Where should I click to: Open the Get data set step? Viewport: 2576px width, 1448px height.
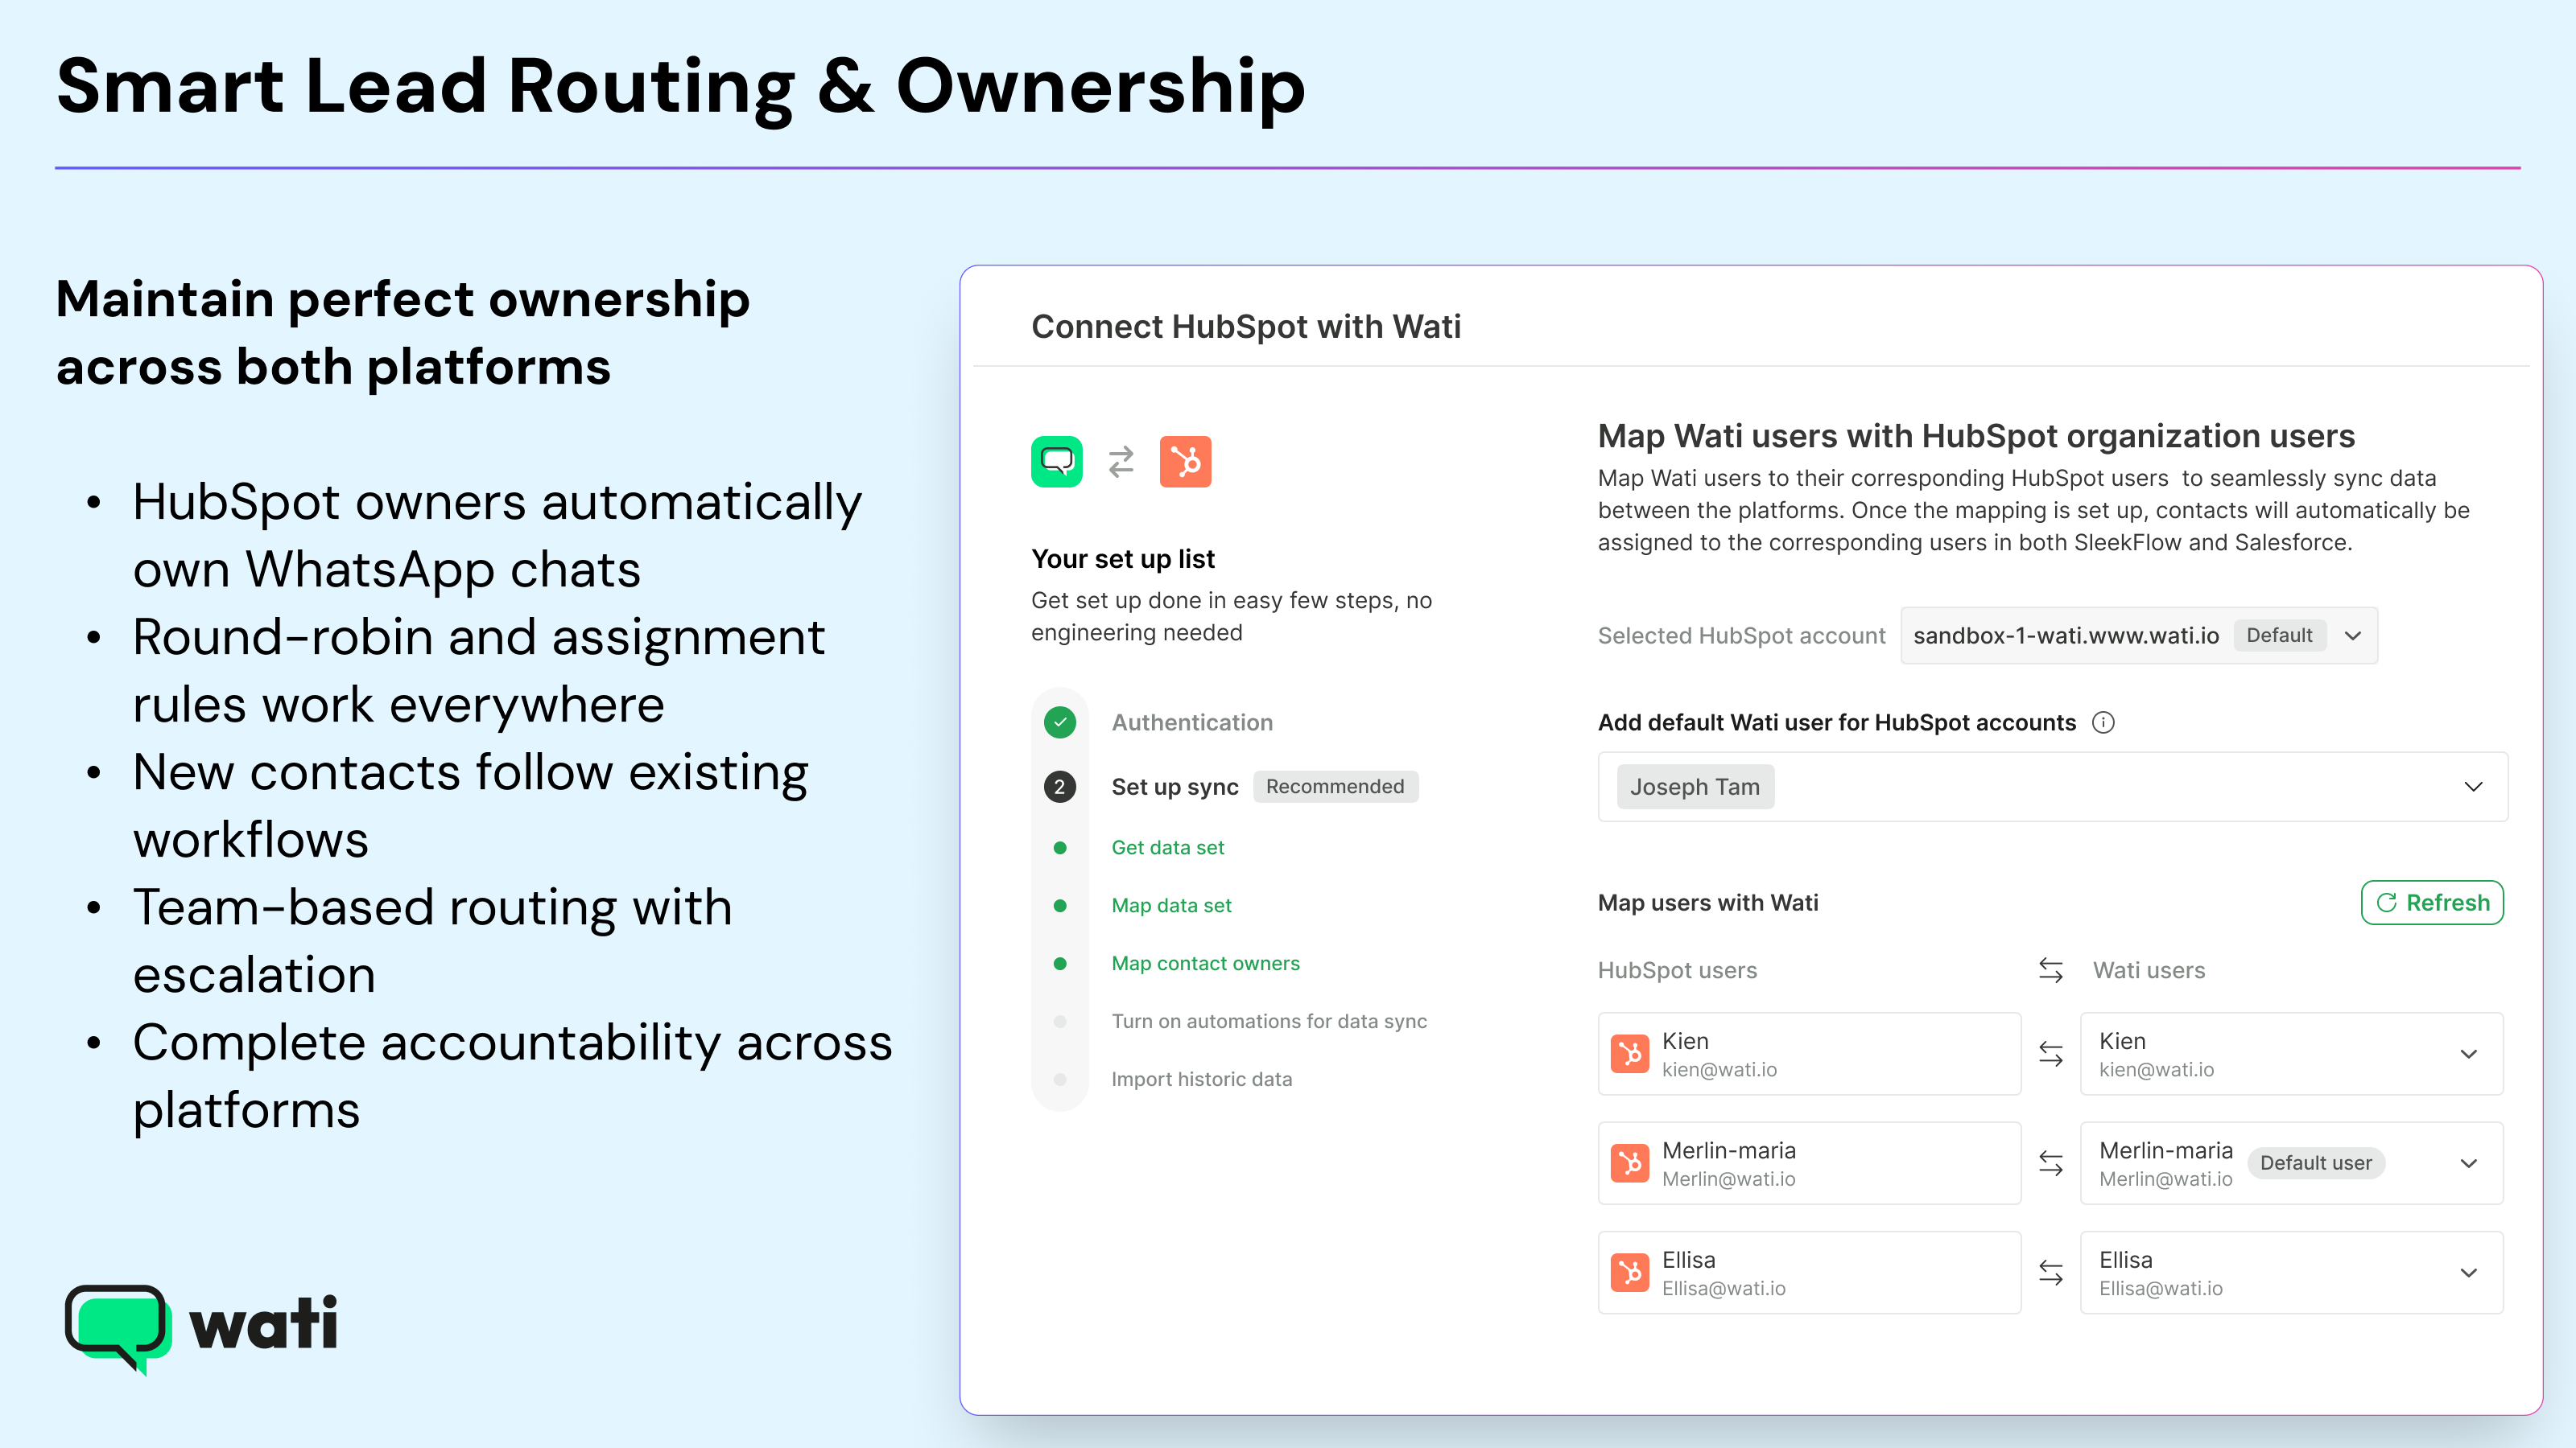1167,847
